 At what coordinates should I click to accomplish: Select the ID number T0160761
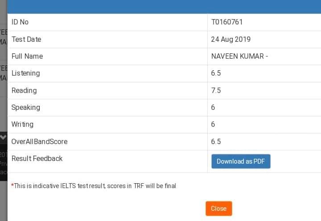226,22
